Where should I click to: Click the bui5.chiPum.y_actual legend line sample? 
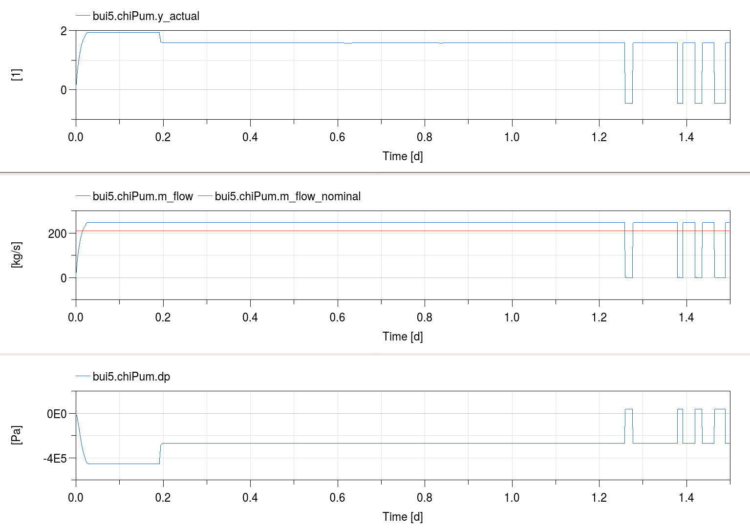pos(83,16)
